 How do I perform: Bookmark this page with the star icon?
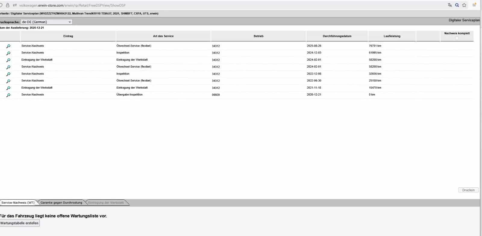464,5
